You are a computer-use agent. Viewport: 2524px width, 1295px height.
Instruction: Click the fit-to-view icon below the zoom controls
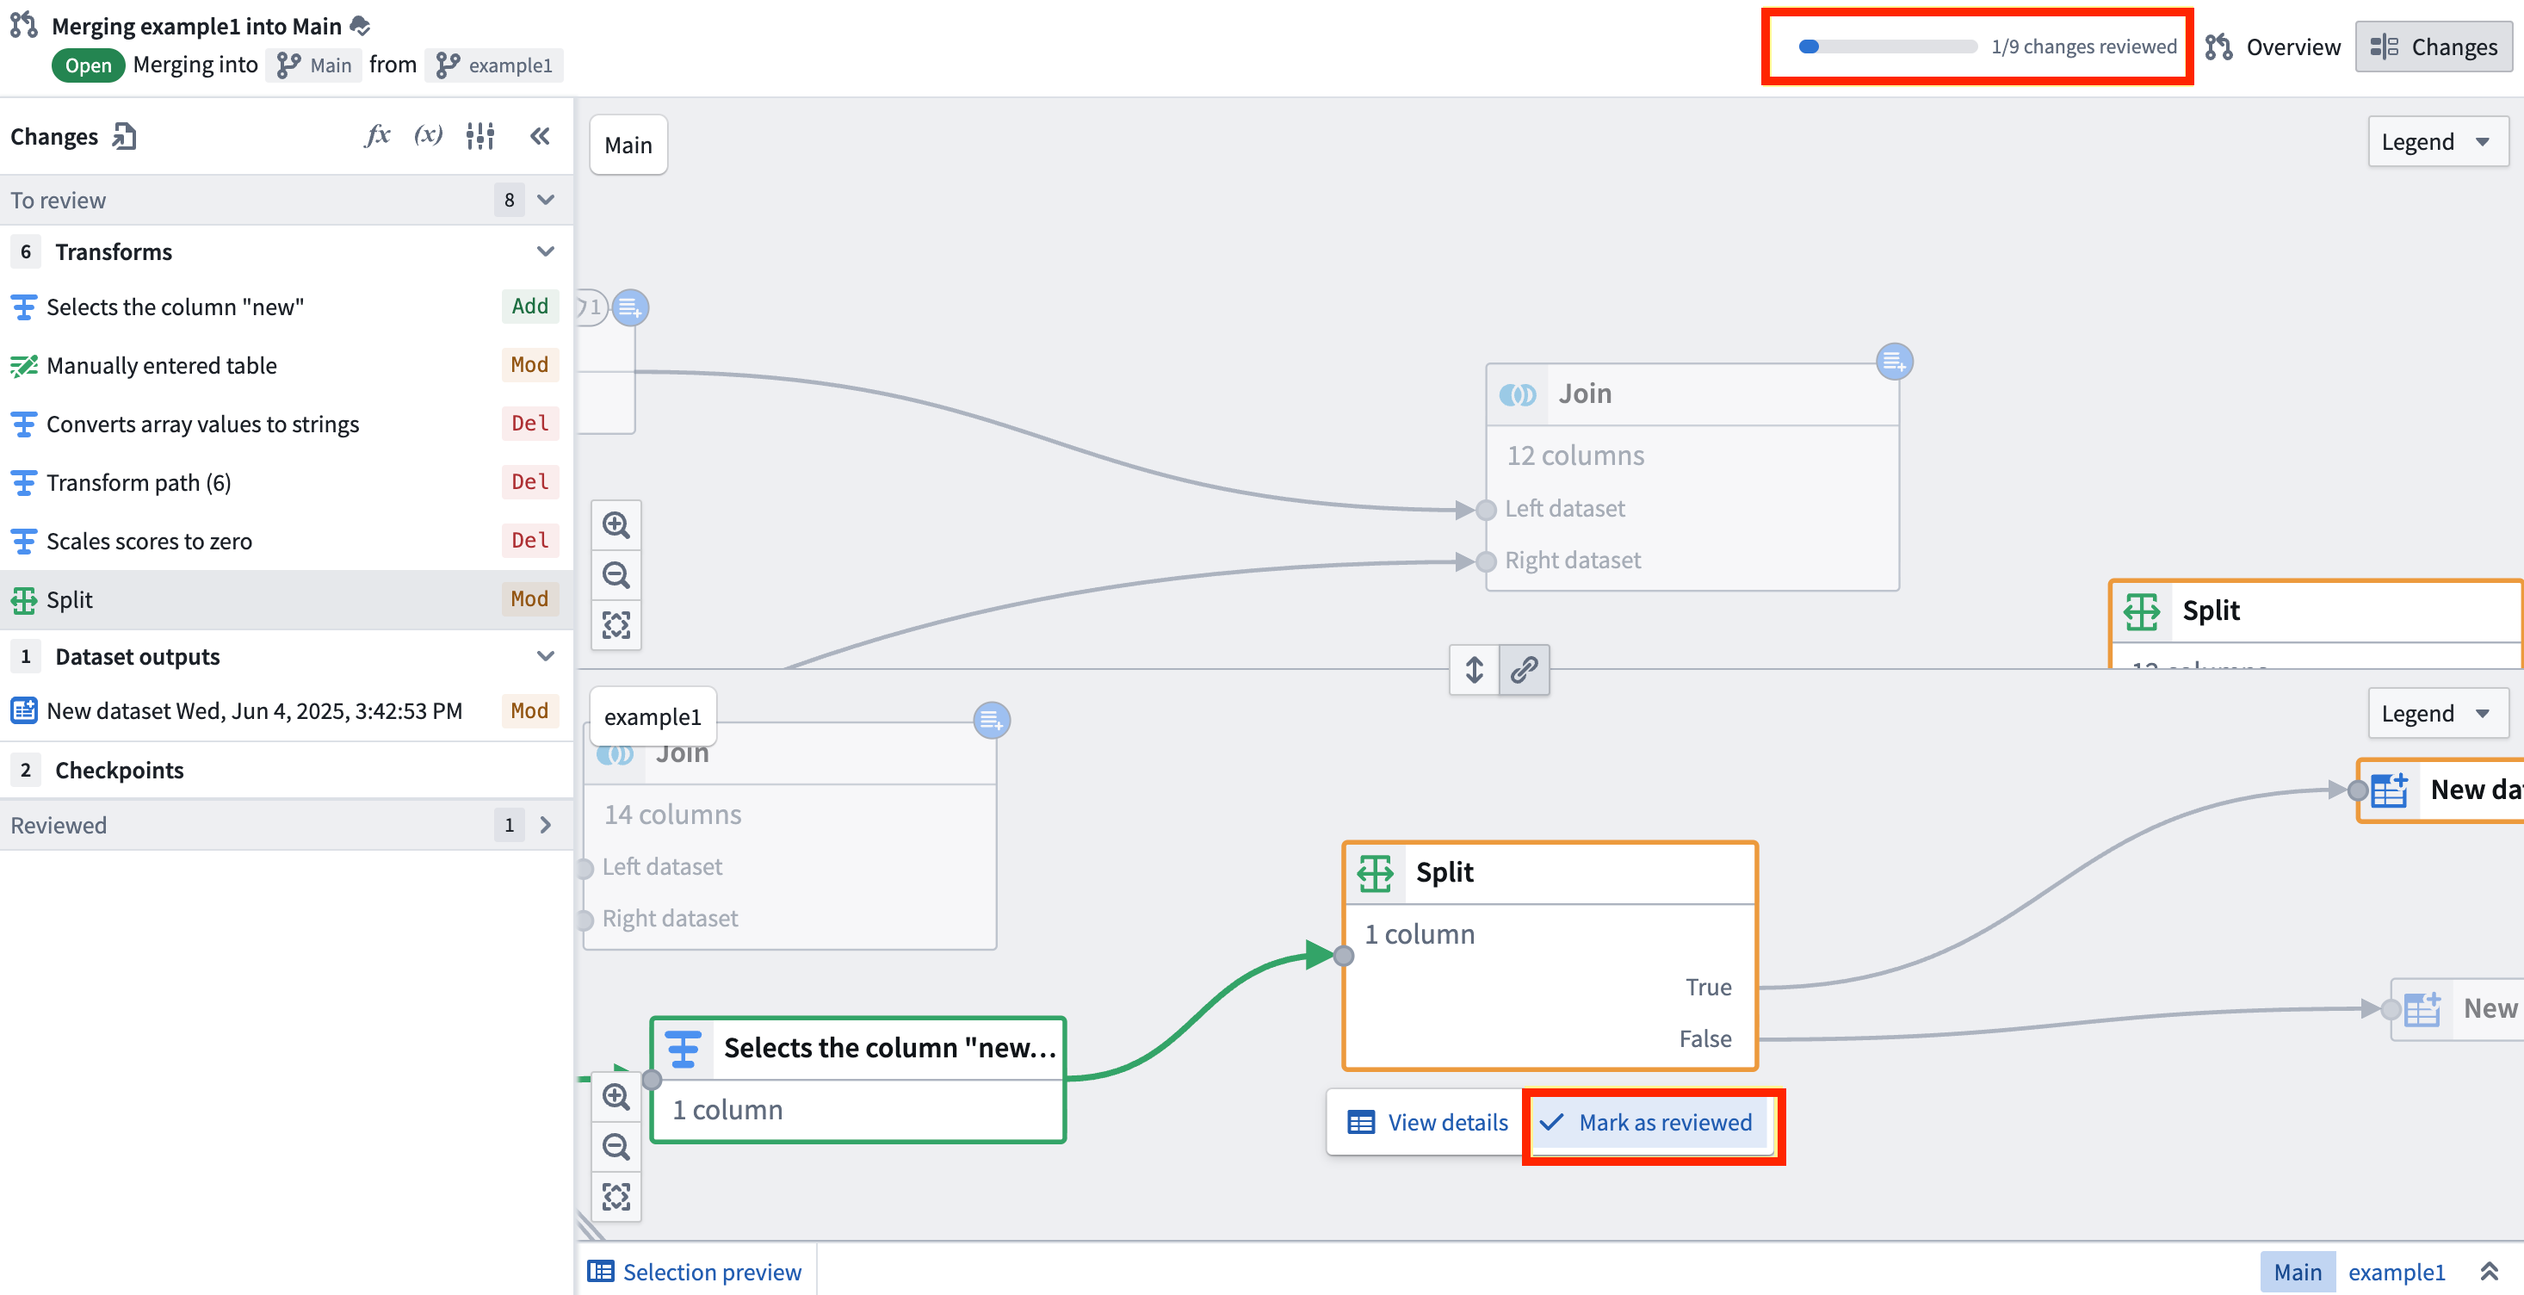click(616, 625)
